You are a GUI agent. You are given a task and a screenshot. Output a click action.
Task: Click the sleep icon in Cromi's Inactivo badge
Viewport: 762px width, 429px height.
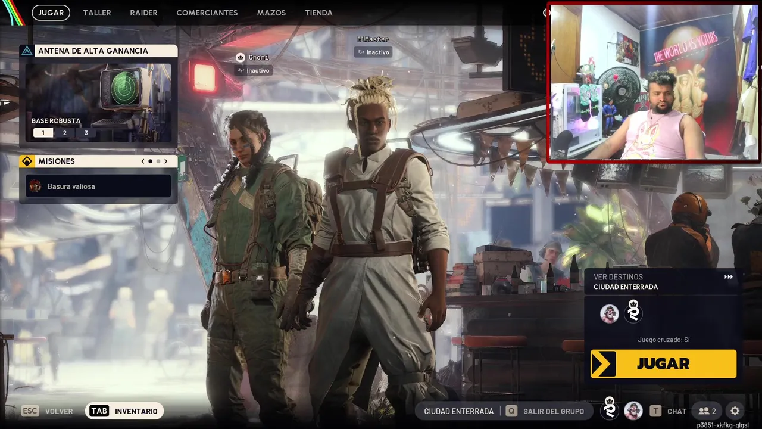click(x=241, y=70)
